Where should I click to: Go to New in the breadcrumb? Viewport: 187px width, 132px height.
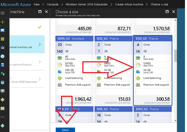(x=37, y=4)
